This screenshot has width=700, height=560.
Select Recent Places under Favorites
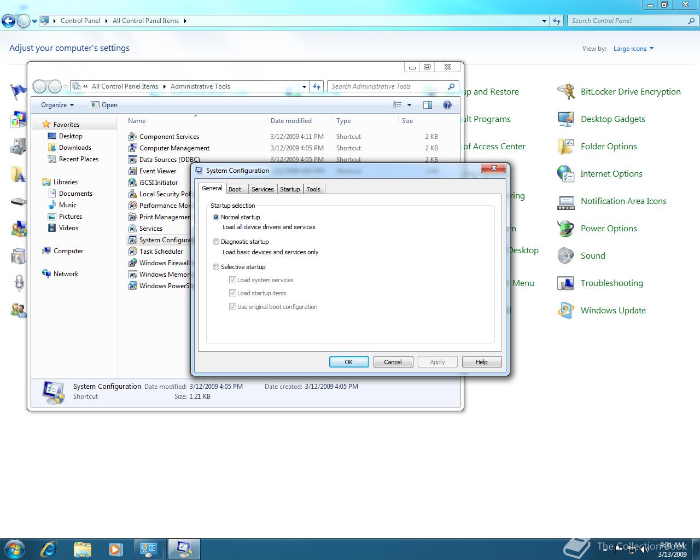[x=79, y=159]
